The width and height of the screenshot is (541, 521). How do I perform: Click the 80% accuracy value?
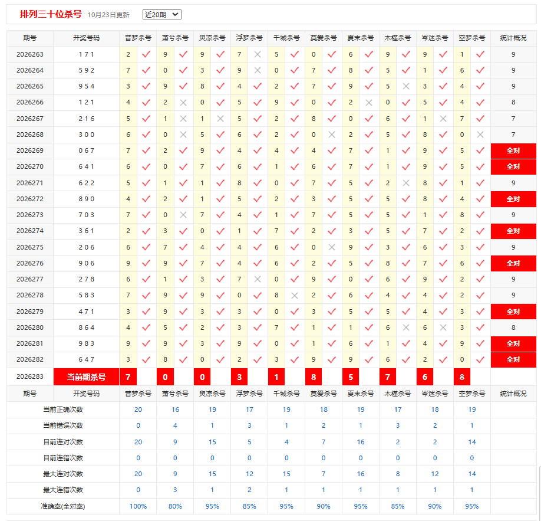(175, 506)
